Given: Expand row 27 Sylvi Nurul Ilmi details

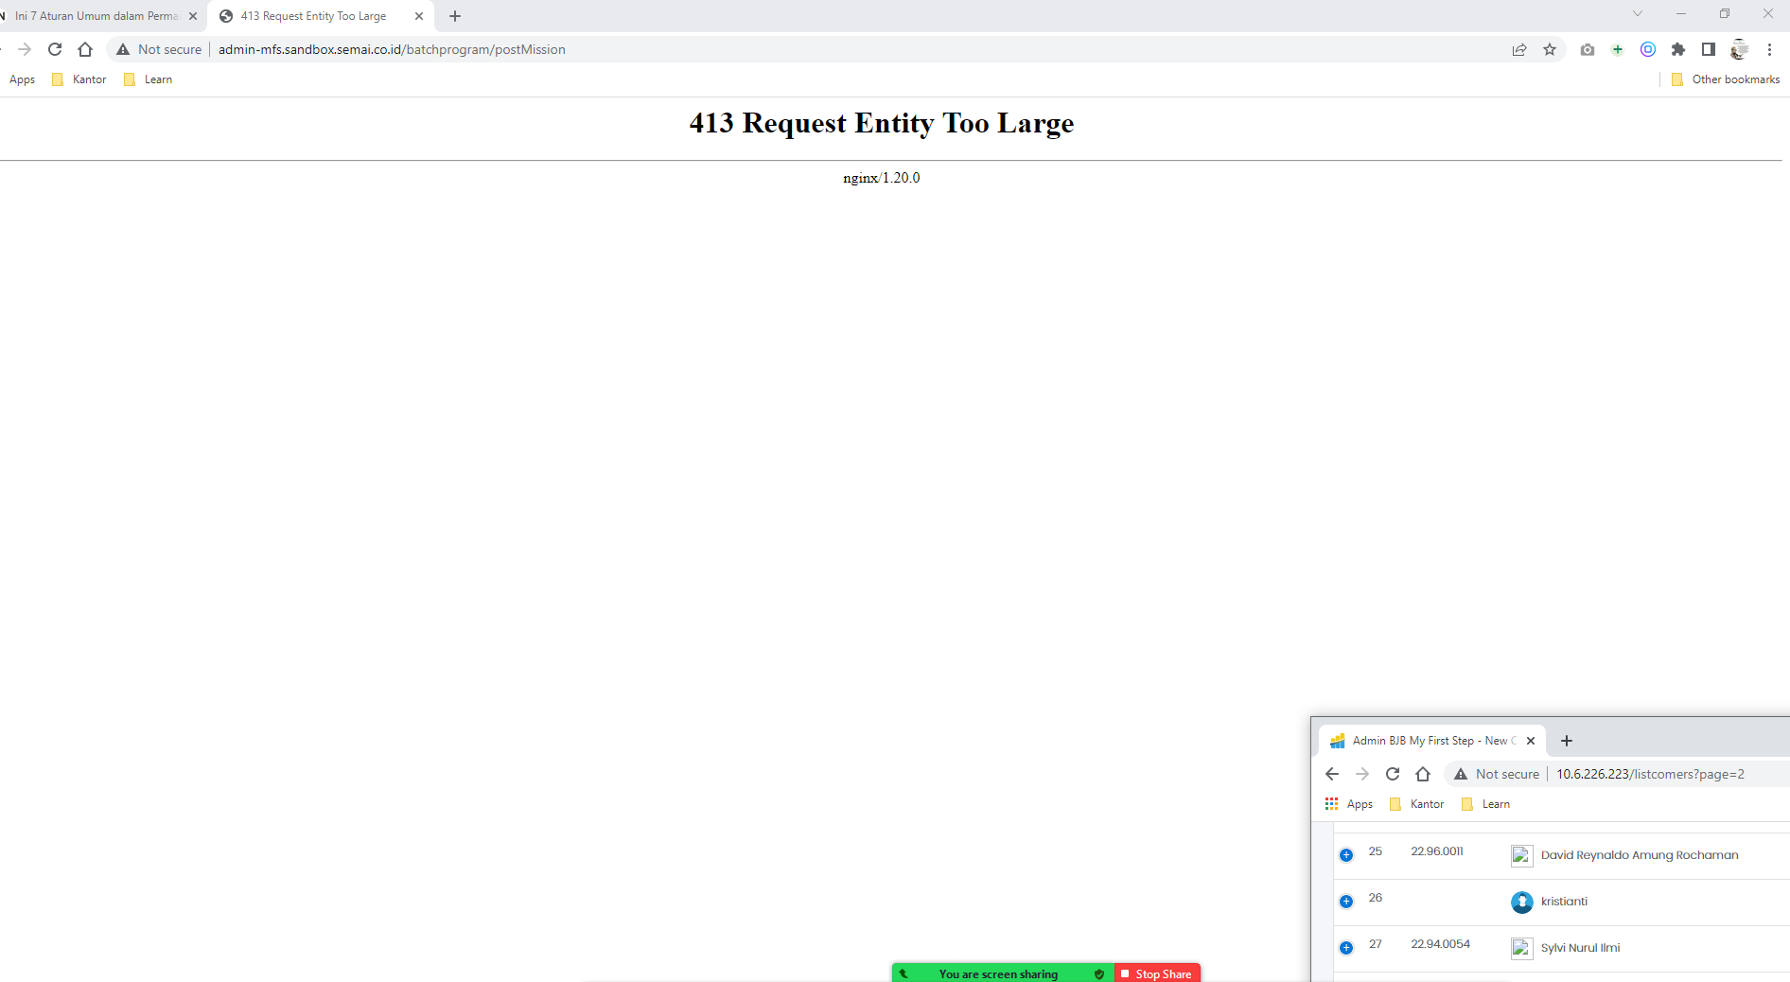Looking at the screenshot, I should tap(1346, 948).
